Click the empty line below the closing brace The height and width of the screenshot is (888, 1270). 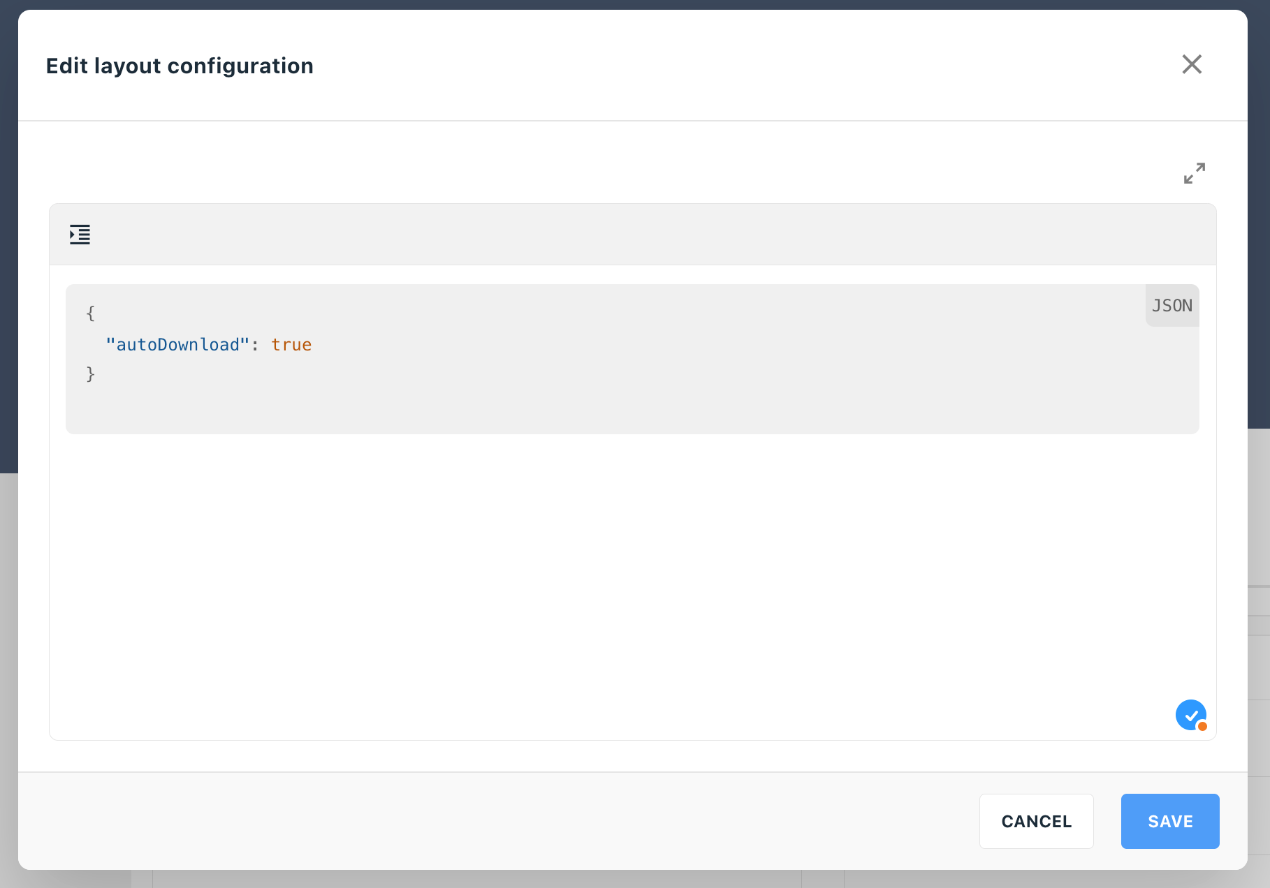[x=632, y=405]
